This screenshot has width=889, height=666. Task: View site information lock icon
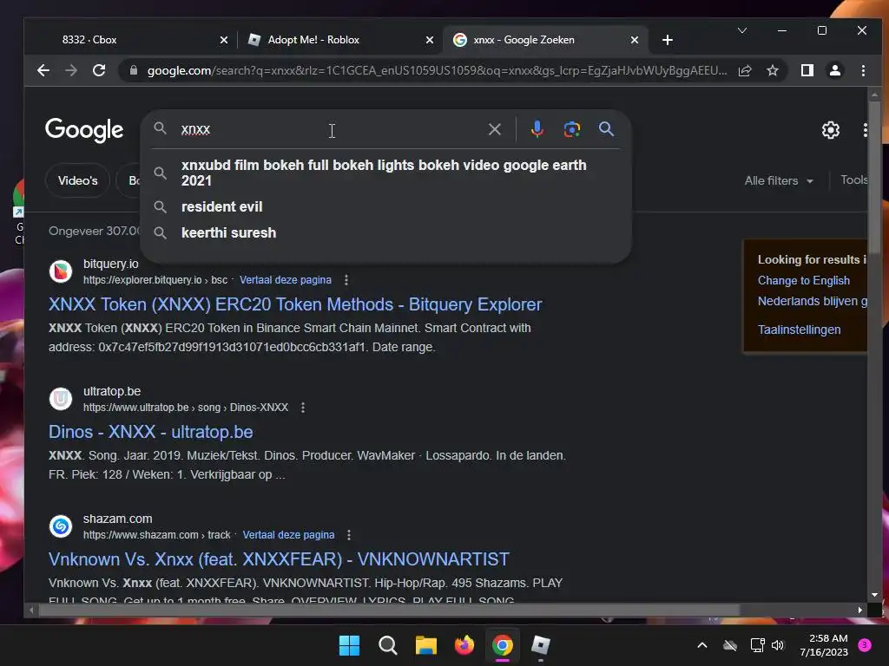click(134, 70)
